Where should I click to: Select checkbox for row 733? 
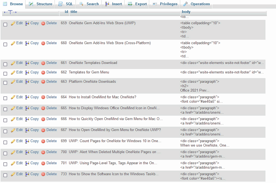click(5, 175)
